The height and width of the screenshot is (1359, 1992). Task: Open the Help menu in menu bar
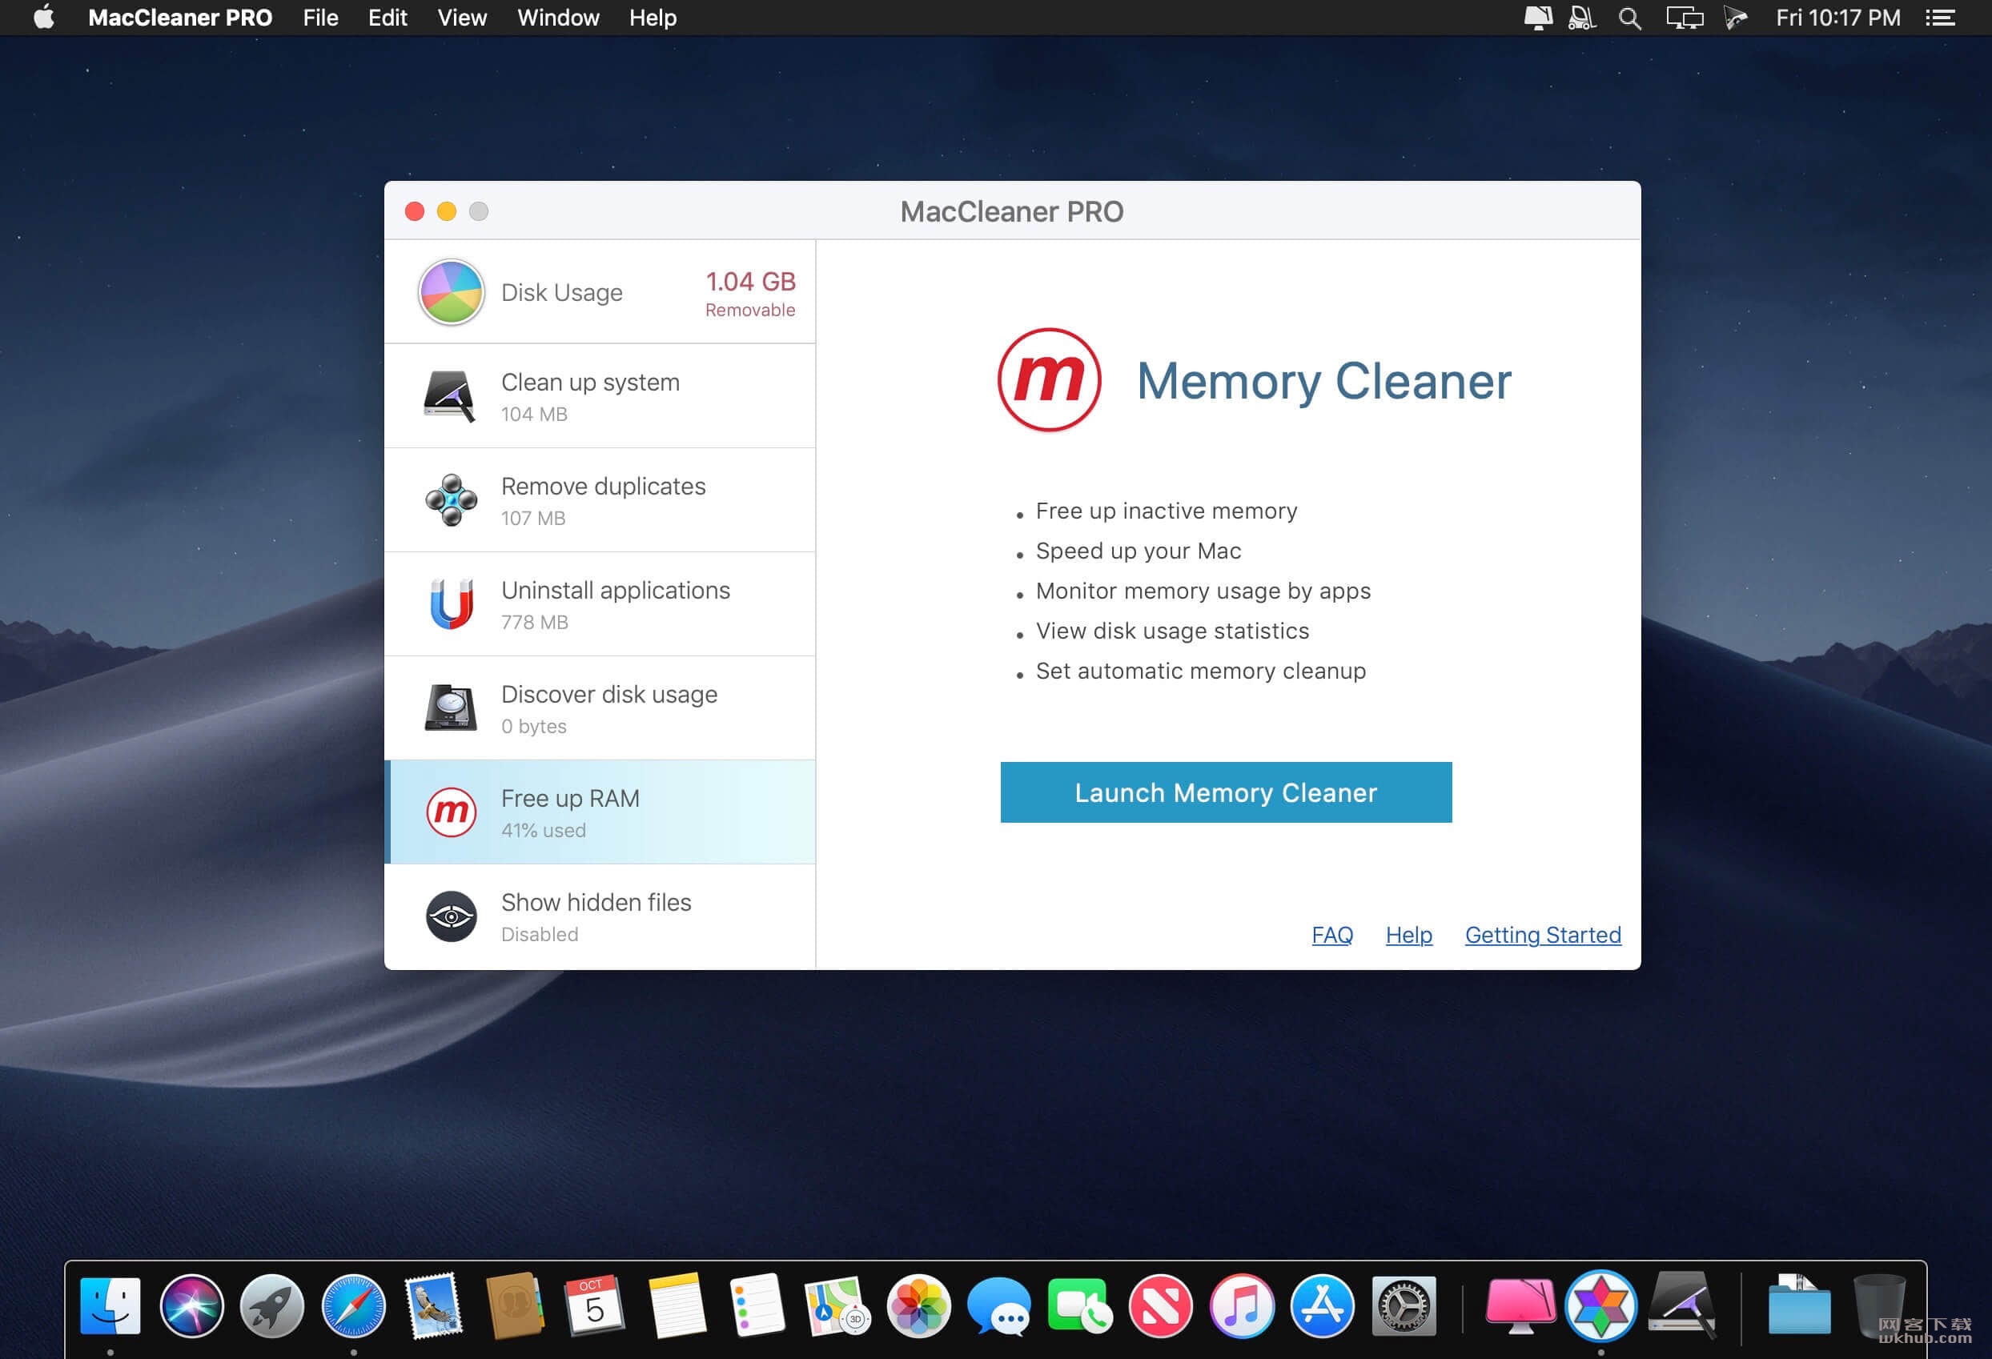653,18
